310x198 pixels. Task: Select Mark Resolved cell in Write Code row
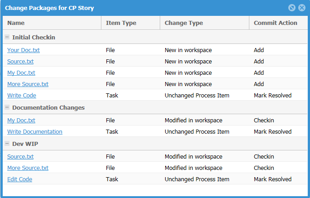coord(272,96)
